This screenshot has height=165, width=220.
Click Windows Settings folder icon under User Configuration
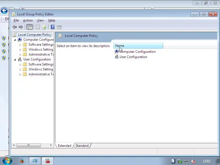pos(25,69)
